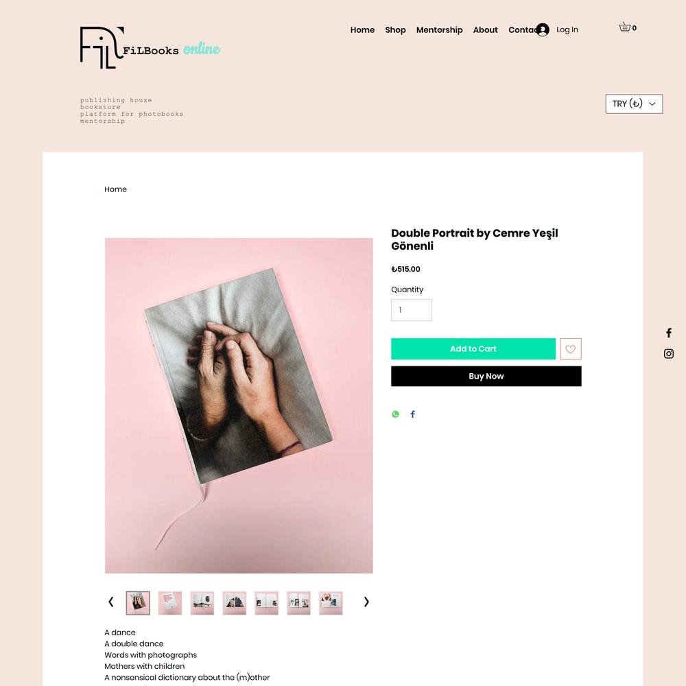Click the black Buy Now button
This screenshot has height=686, width=686.
pyautogui.click(x=486, y=376)
